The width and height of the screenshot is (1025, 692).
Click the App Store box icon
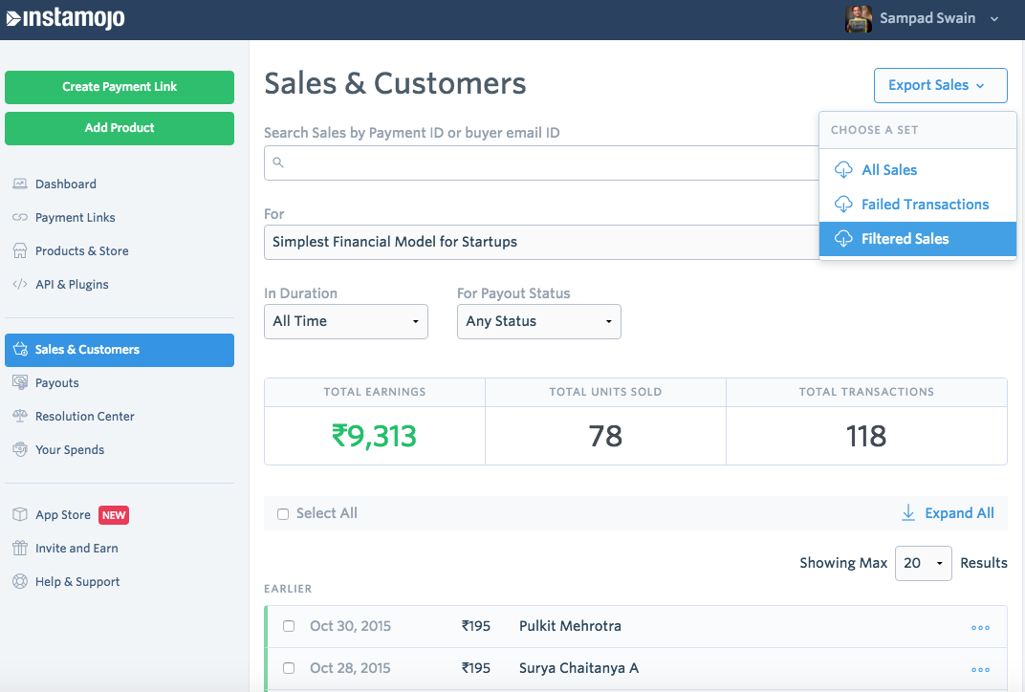[20, 514]
